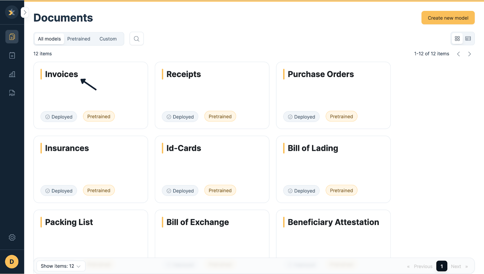The image size is (484, 274).
Task: Open the Bill of Exchange model card
Action: [212, 234]
